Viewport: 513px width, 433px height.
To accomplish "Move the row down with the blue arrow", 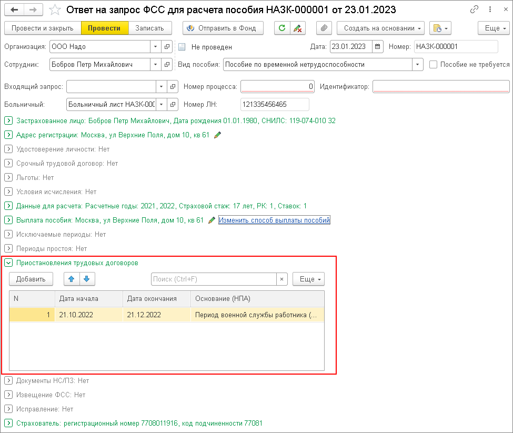I will point(87,279).
